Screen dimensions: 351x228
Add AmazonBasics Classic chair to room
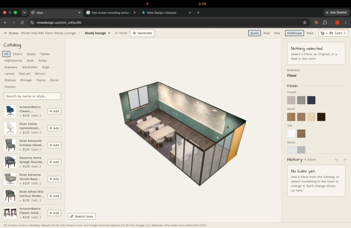(54, 111)
